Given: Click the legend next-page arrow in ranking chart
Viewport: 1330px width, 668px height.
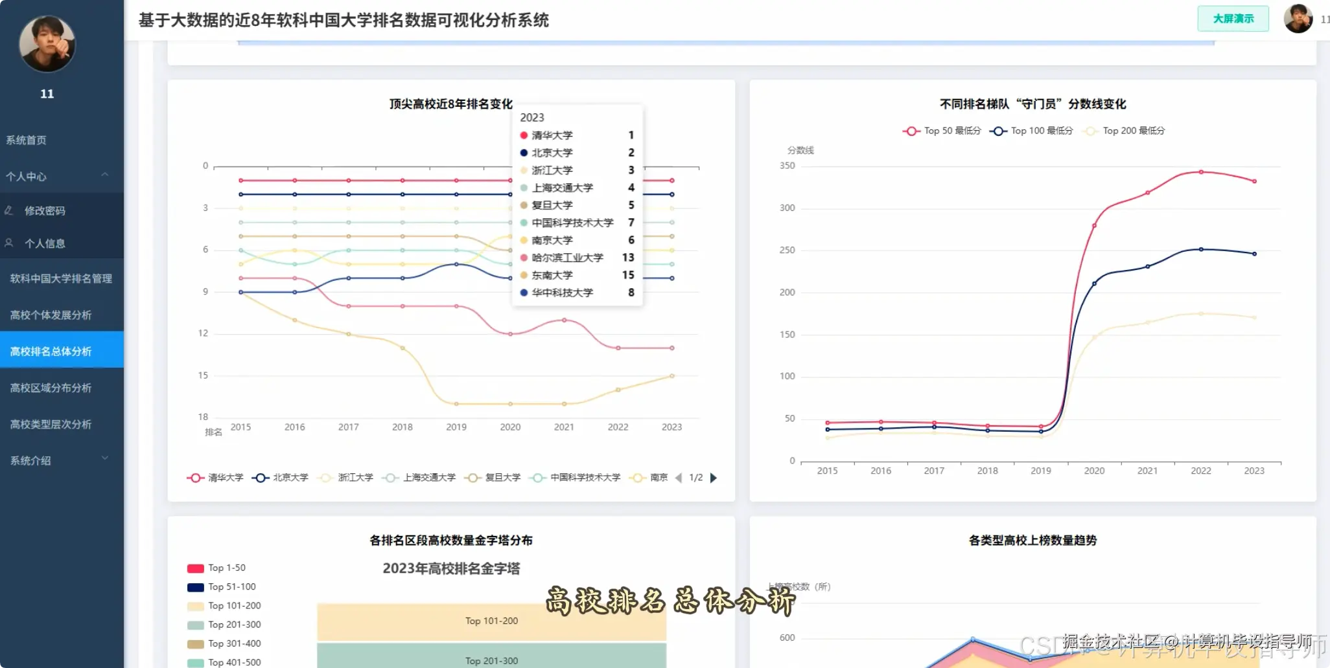Looking at the screenshot, I should pyautogui.click(x=714, y=478).
